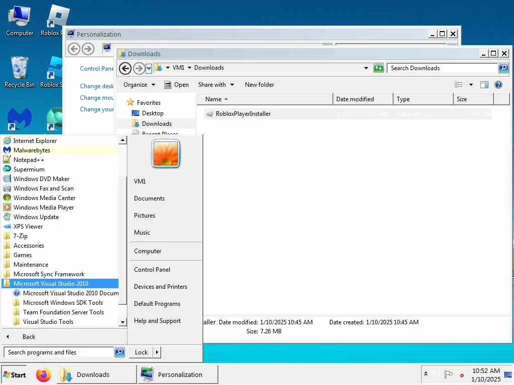The width and height of the screenshot is (514, 385).
Task: Expand the Lock options arrow
Action: click(x=157, y=352)
